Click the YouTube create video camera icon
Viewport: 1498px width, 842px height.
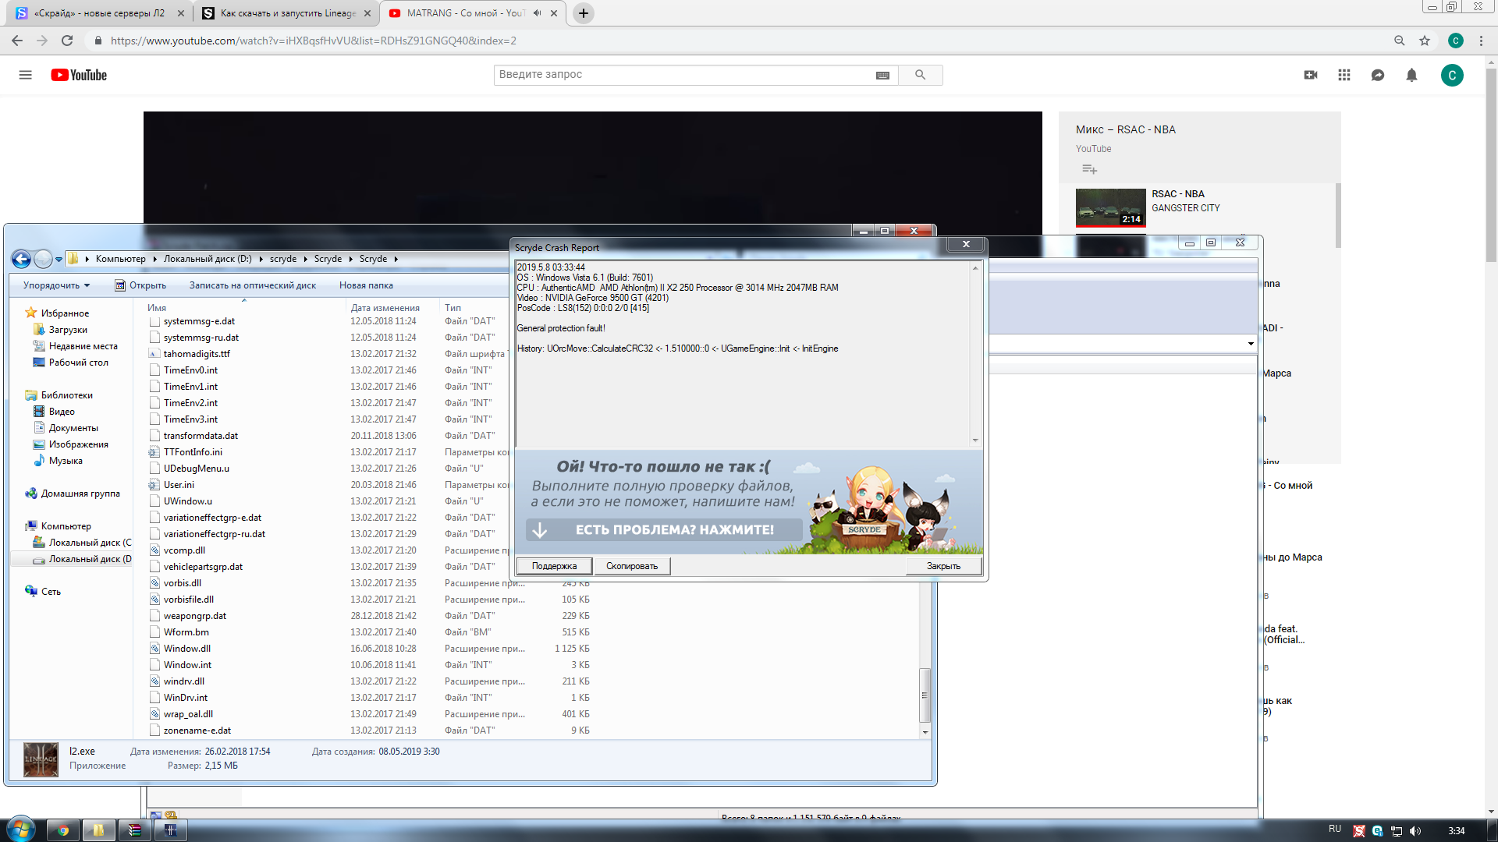point(1310,75)
